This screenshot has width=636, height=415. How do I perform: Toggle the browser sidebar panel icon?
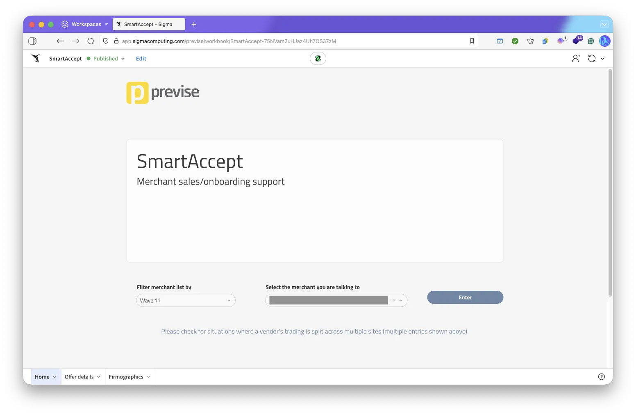[x=32, y=41]
